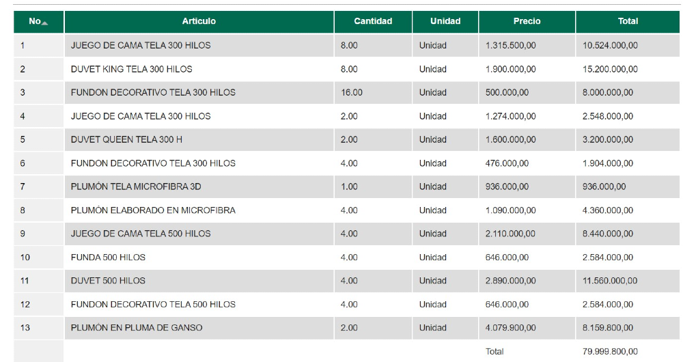This screenshot has height=362, width=683.
Task: Select the DUVET KING TELA 300 HILOS row
Action: tap(131, 69)
